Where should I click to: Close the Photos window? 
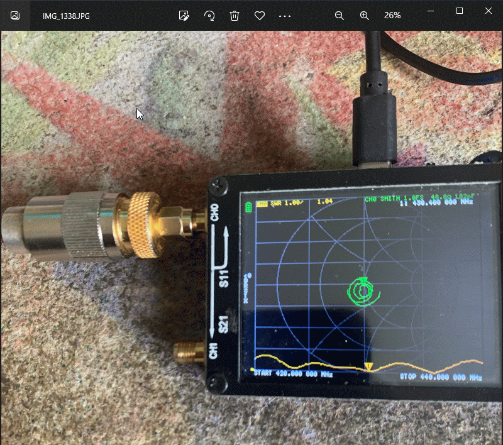488,11
